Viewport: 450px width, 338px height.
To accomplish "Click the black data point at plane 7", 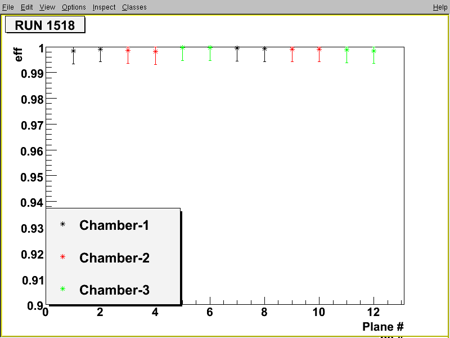I will click(237, 48).
